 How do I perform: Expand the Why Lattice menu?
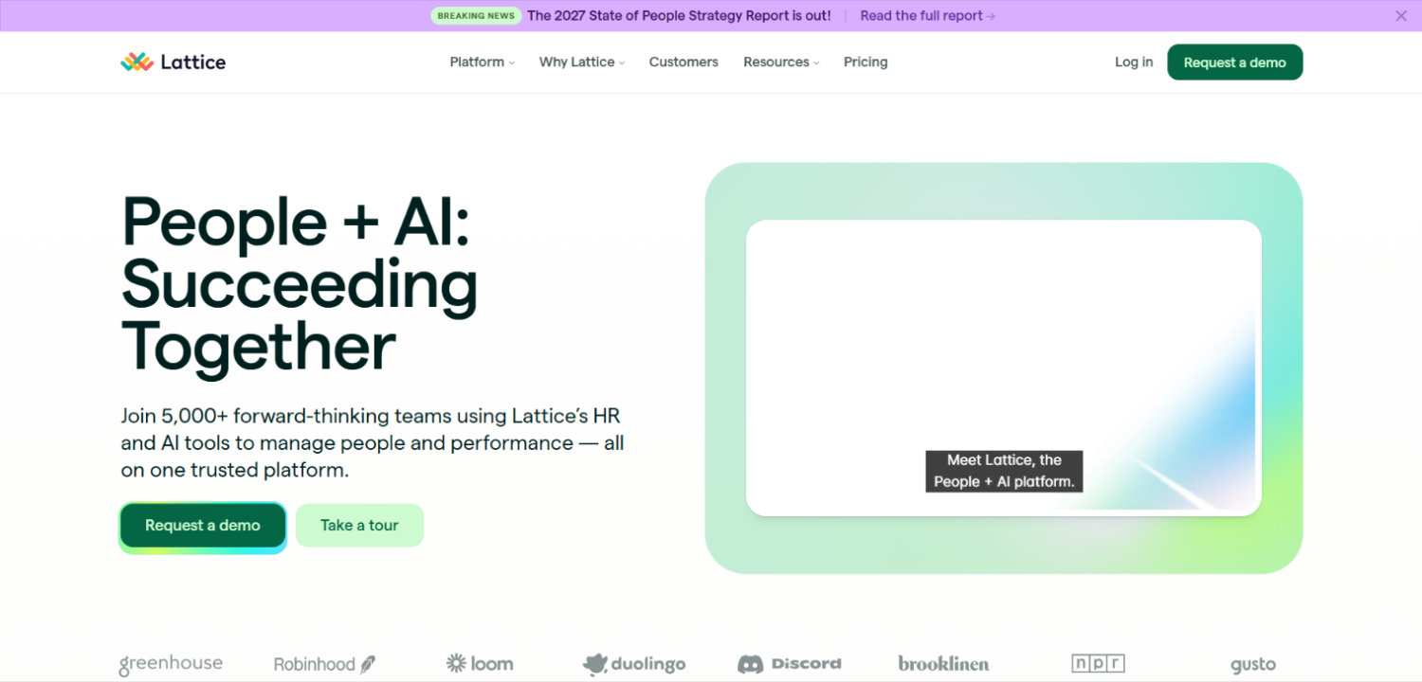[x=582, y=63]
